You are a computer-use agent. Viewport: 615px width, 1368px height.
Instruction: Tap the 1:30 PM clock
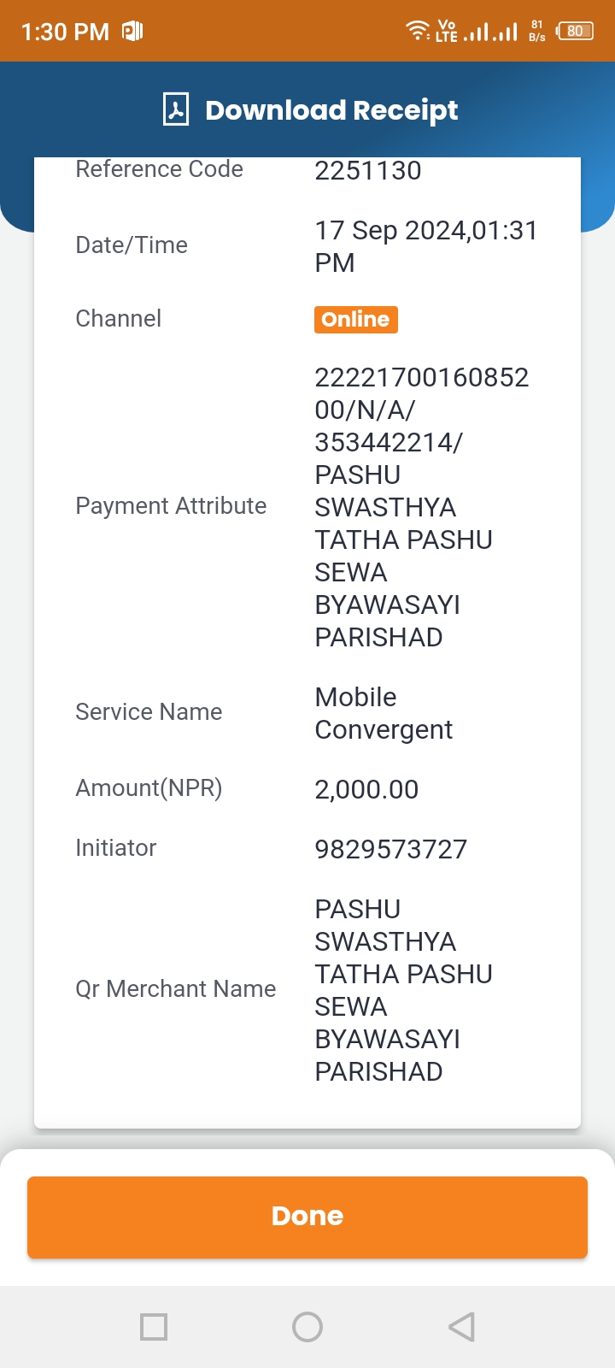pyautogui.click(x=65, y=32)
